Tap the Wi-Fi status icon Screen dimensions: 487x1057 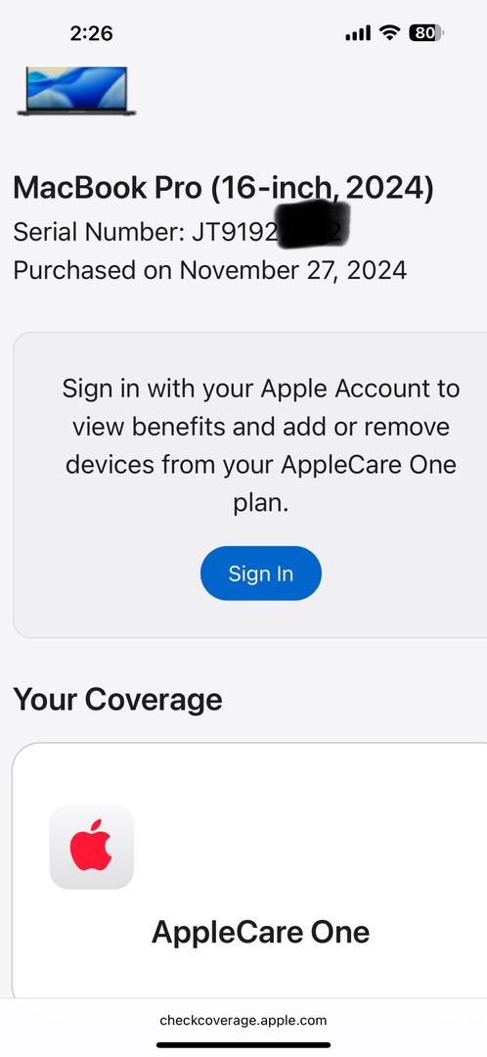pos(389,32)
